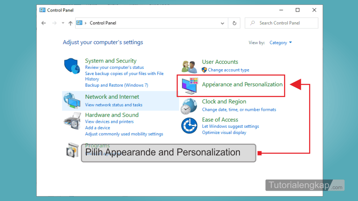Click the Control Panel address breadcrumb
The height and width of the screenshot is (201, 358).
pos(103,23)
